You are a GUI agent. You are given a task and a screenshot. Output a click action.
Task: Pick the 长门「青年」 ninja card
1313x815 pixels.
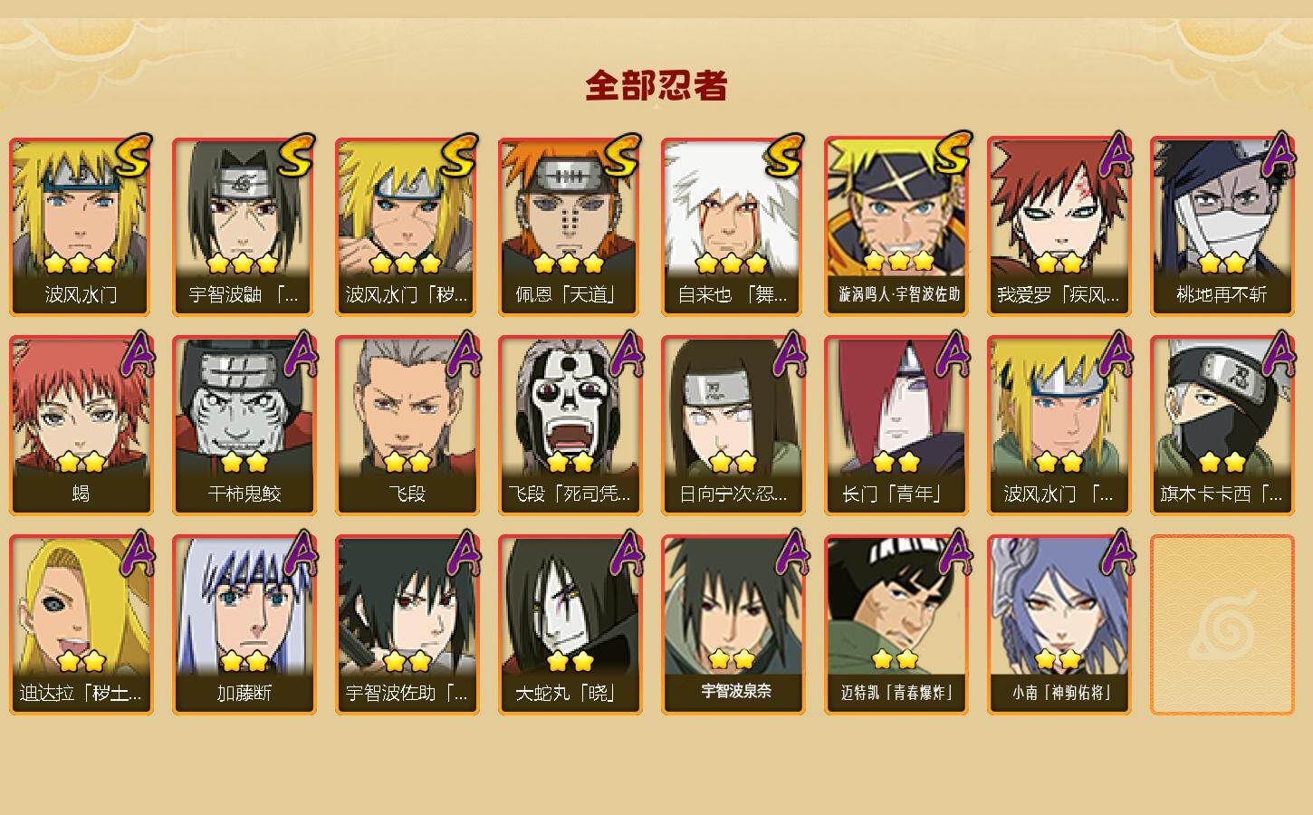click(896, 426)
